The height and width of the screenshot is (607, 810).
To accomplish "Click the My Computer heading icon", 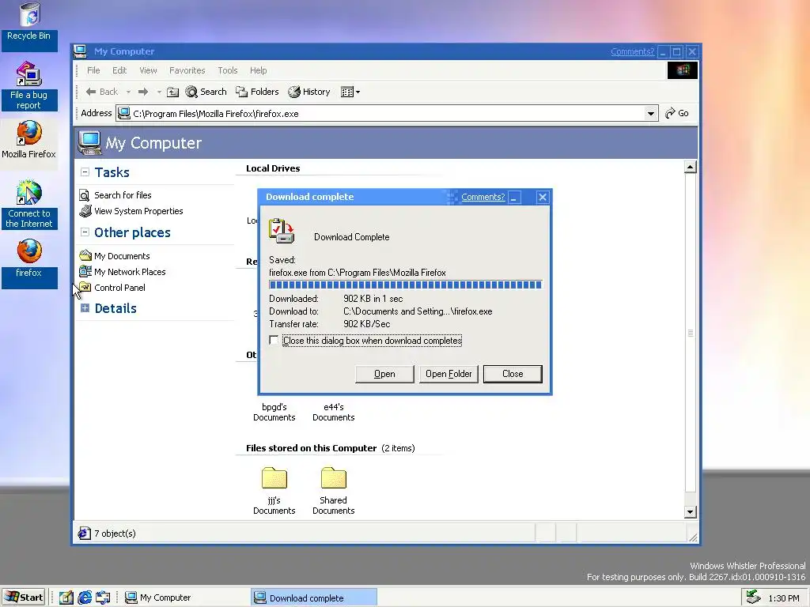I will (x=89, y=143).
